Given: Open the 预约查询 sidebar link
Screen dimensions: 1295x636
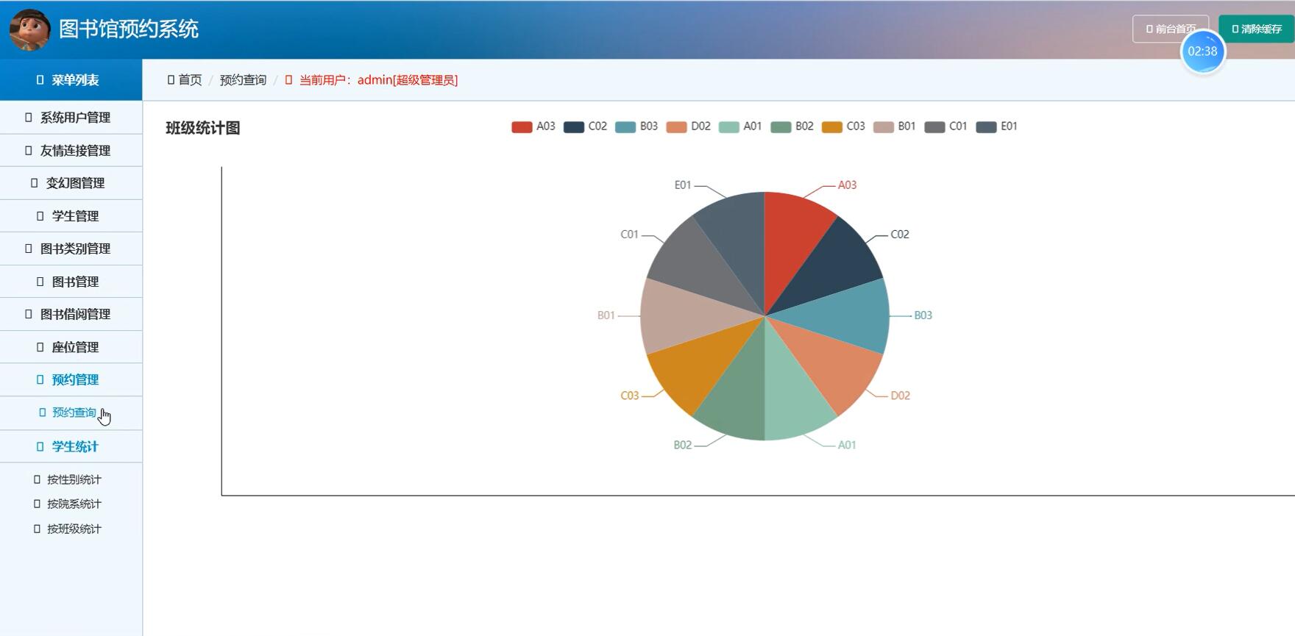Looking at the screenshot, I should [74, 412].
